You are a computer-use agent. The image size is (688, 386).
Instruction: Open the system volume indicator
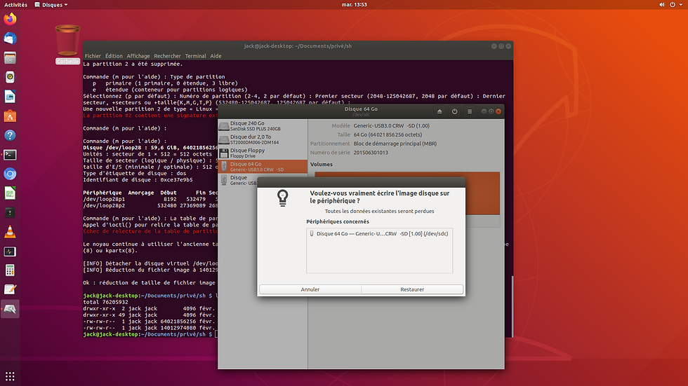click(x=661, y=5)
